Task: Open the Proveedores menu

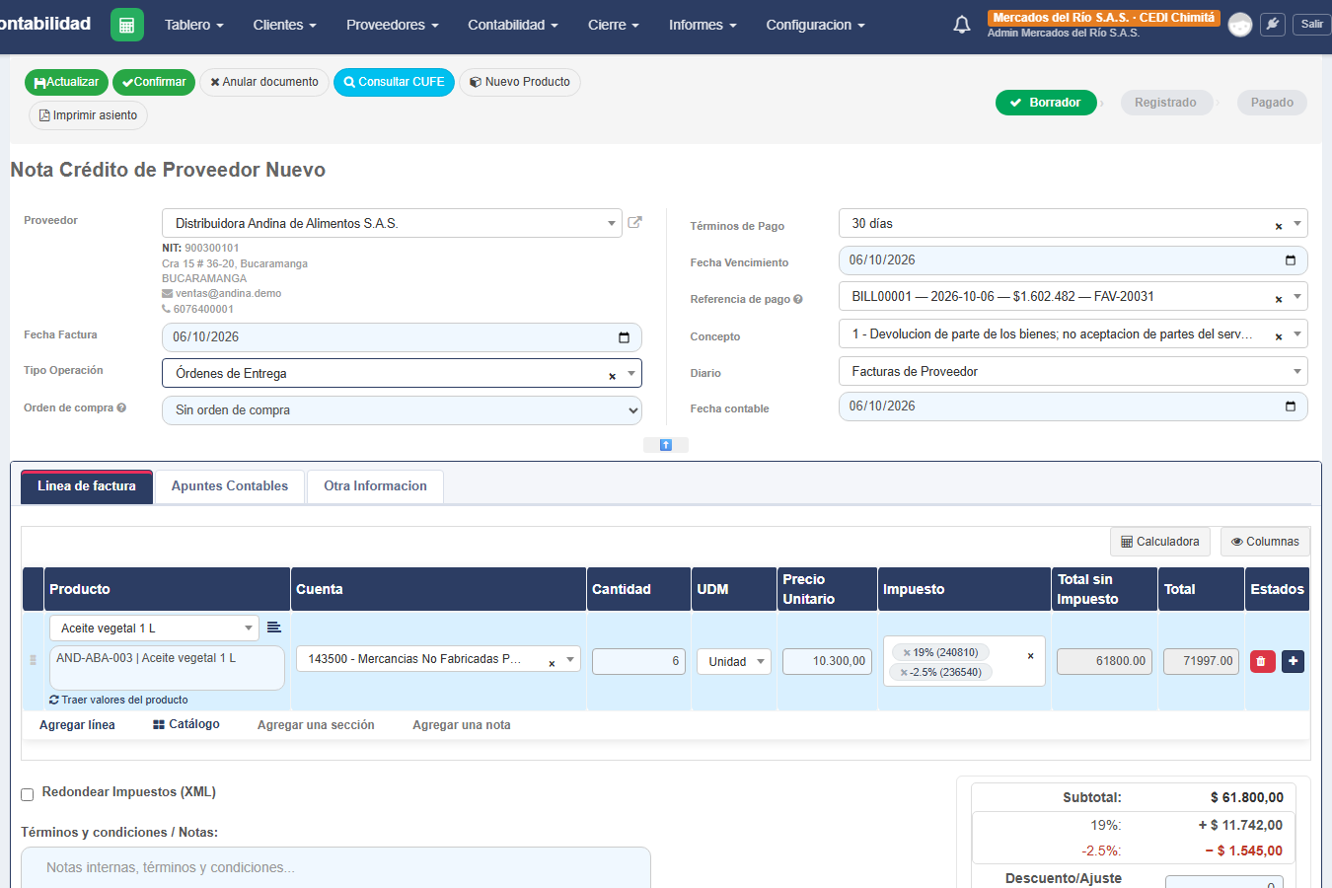Action: (392, 25)
